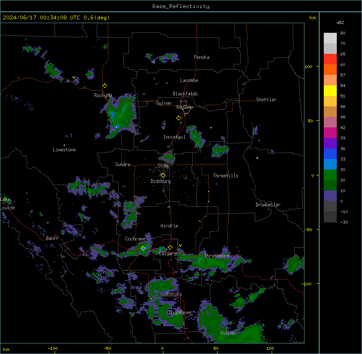Click the RockyMH map label
The width and height of the screenshot is (362, 354).
pos(103,95)
